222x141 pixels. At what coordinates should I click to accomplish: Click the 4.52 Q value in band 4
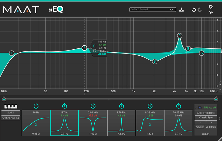[x=122, y=134]
